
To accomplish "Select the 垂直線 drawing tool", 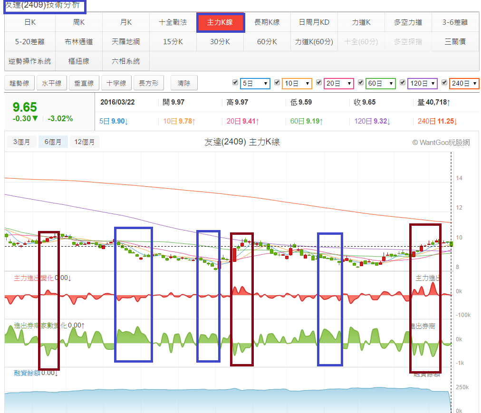I will pyautogui.click(x=84, y=83).
